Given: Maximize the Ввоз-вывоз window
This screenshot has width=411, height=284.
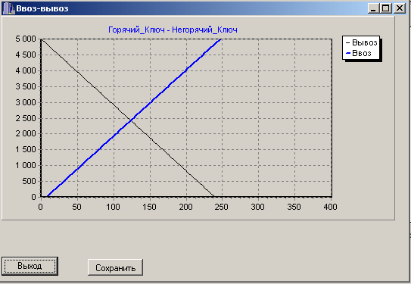Looking at the screenshot, I should pyautogui.click(x=385, y=8).
